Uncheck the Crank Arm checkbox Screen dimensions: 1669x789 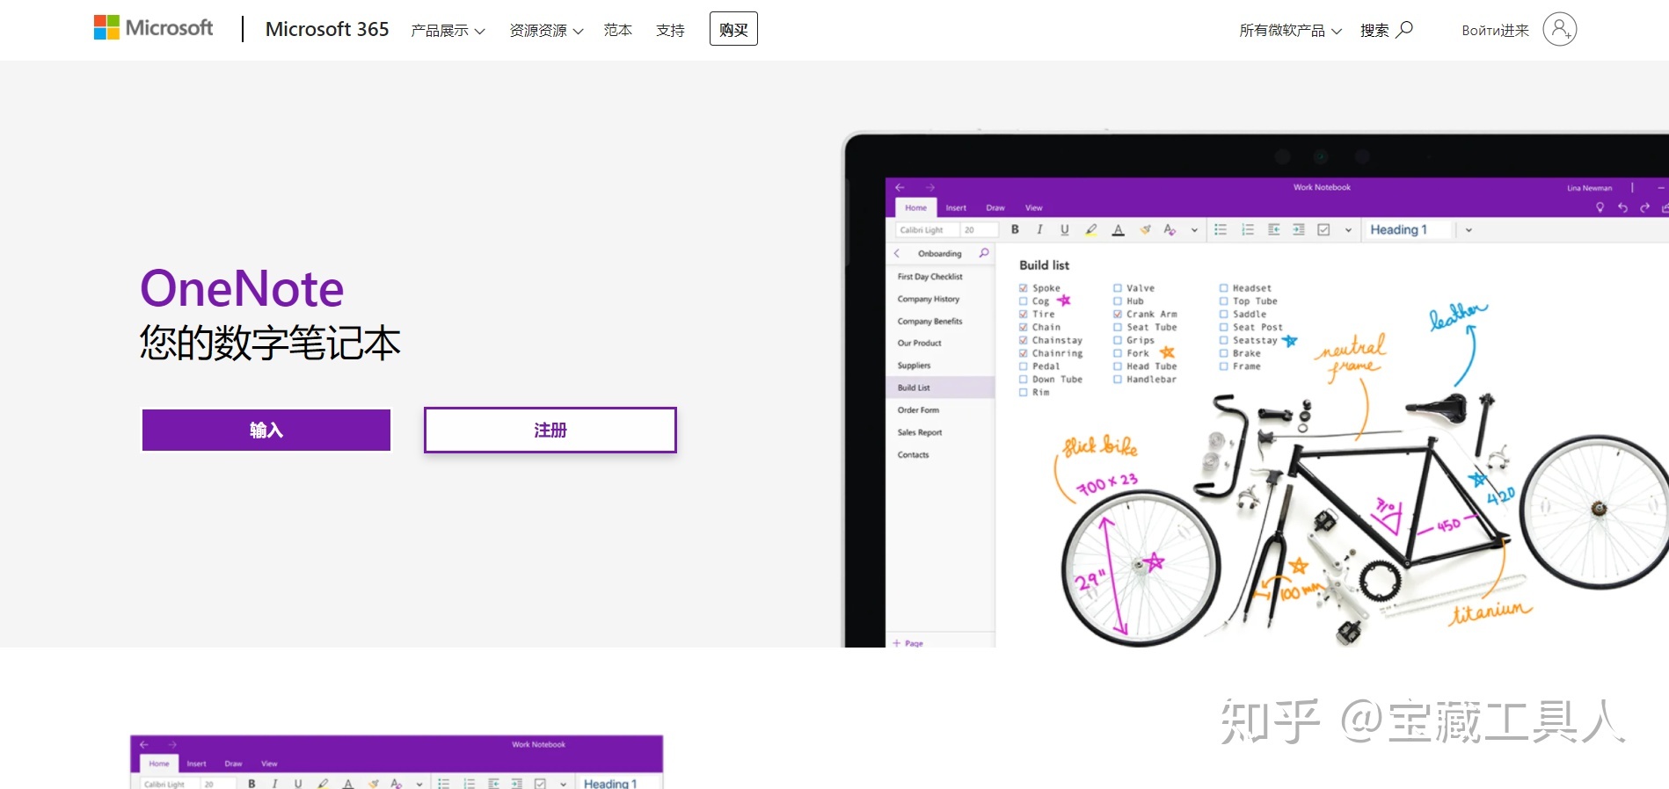click(1118, 314)
